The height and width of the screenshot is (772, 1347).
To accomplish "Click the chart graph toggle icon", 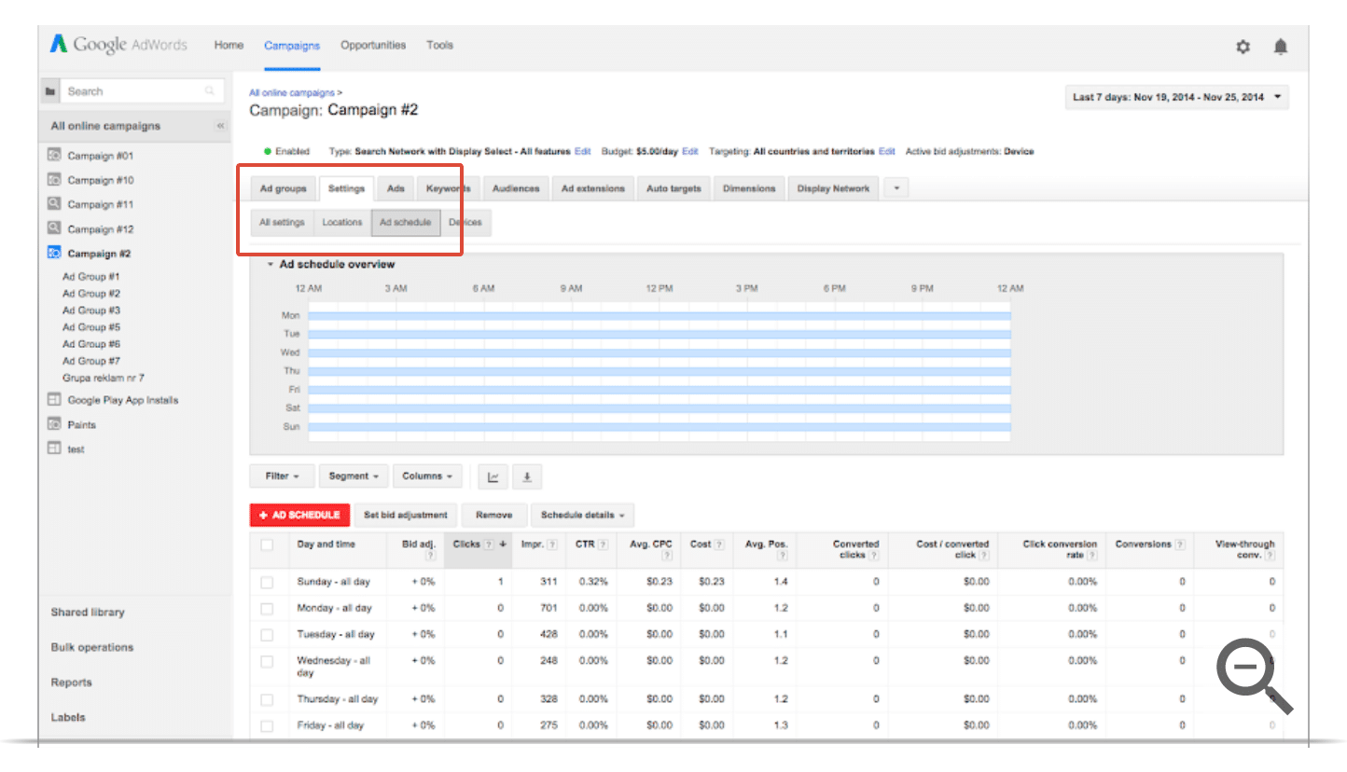I will pyautogui.click(x=493, y=477).
